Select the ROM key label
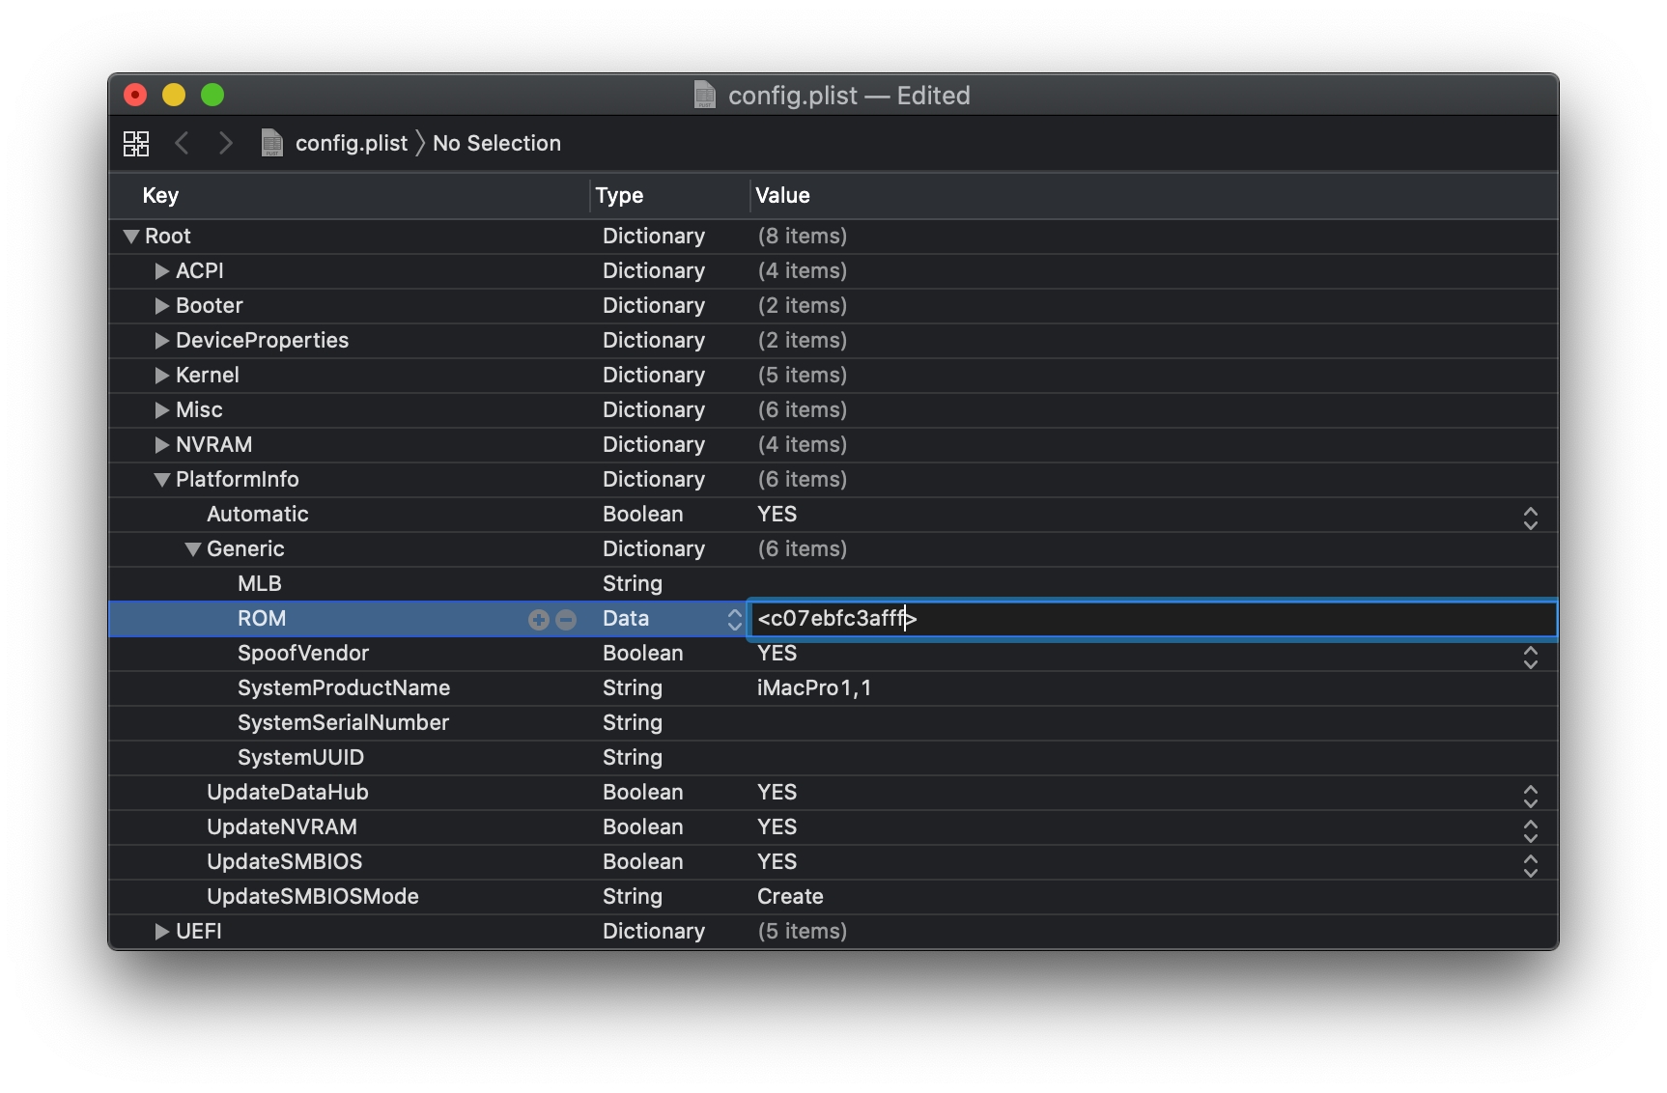The height and width of the screenshot is (1093, 1667). coord(262,618)
